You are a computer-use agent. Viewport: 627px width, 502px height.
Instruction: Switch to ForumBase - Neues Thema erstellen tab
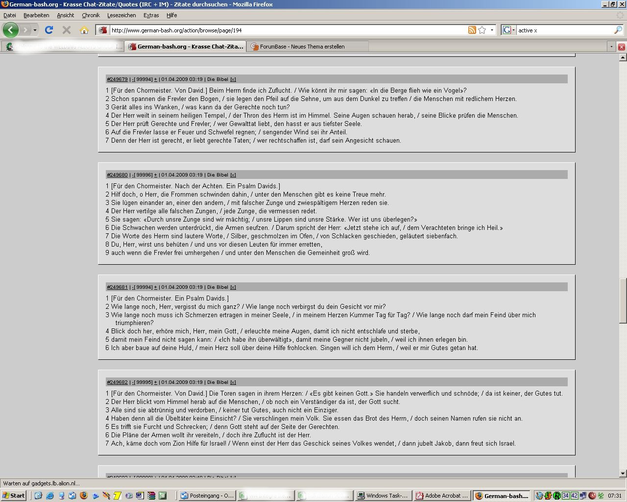(308, 47)
